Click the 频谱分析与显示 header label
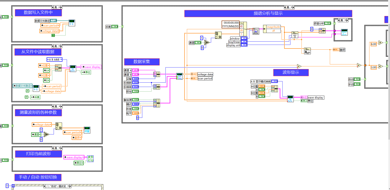This screenshot has width=390, height=190. tap(268, 13)
